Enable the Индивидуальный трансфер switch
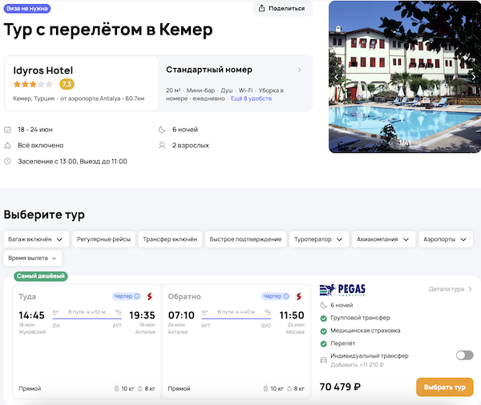Screen dimensions: 481x405 [463, 355]
